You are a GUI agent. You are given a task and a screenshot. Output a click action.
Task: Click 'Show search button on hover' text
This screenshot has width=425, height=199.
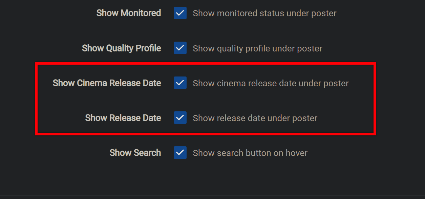(x=250, y=153)
